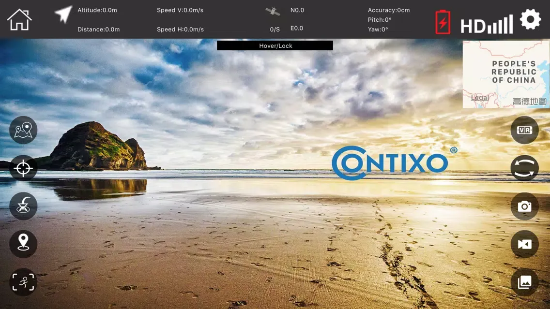Tap the Altitude:0.0m readout
Viewport: 550px width, 309px height.
click(97, 10)
